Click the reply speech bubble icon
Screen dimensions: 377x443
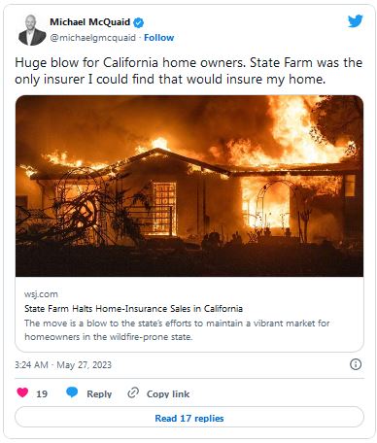coord(72,392)
